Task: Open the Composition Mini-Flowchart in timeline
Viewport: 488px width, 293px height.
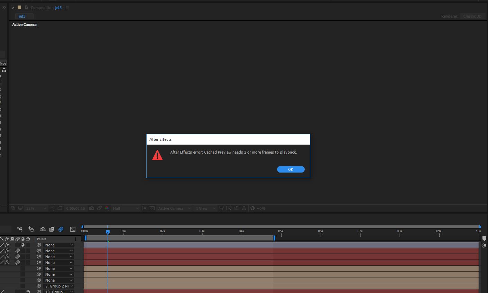Action: coord(19,229)
